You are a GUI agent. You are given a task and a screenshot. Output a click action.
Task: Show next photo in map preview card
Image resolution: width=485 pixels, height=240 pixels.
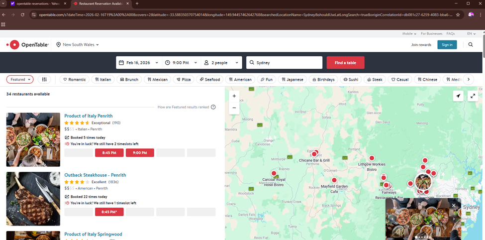point(454,219)
